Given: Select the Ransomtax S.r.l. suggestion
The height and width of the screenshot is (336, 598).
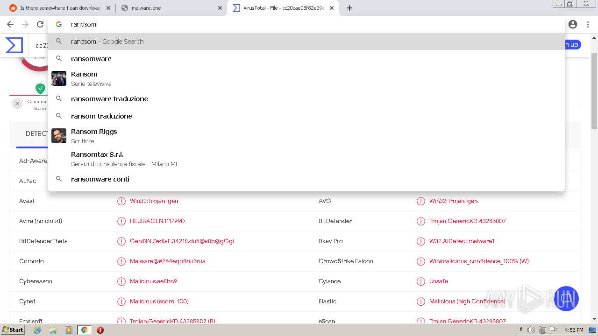Looking at the screenshot, I should [x=306, y=159].
